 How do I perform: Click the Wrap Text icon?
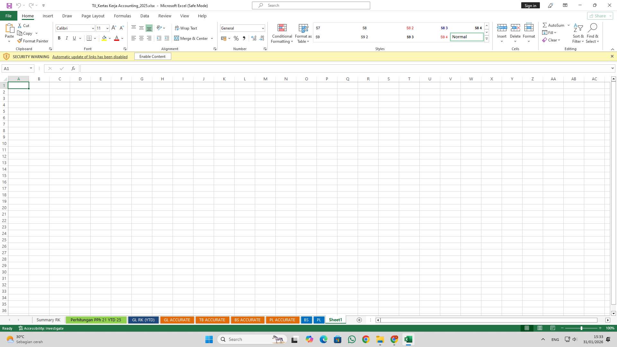pos(186,28)
